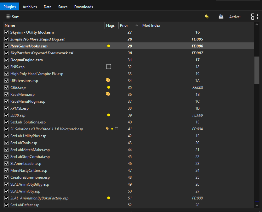262x212 pixels.
Task: Open the Data tab
Action: 48,7
